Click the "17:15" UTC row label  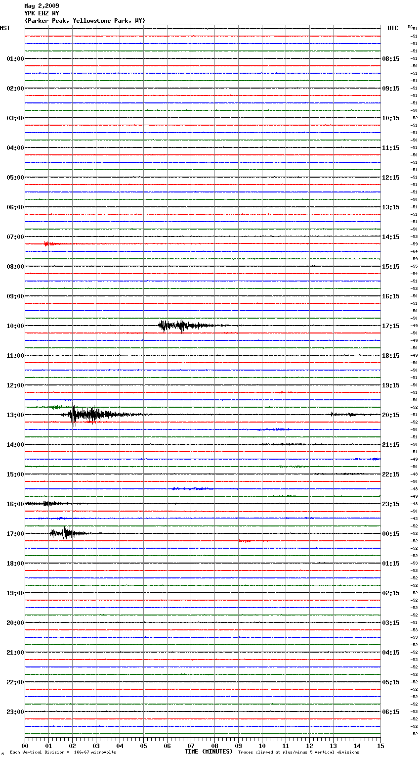click(x=391, y=326)
